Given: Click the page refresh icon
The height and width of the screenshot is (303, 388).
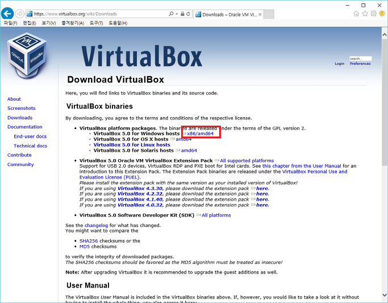Looking at the screenshot, I should (188, 14).
